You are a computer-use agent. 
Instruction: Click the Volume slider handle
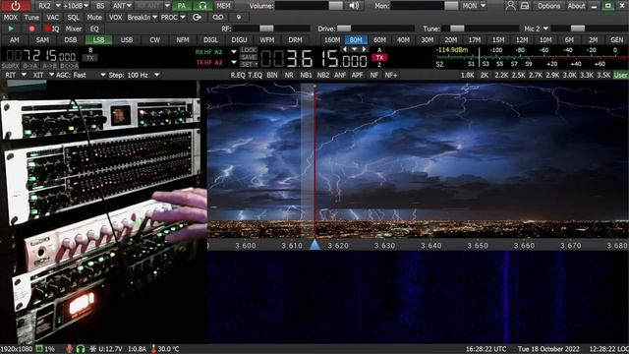(335, 6)
